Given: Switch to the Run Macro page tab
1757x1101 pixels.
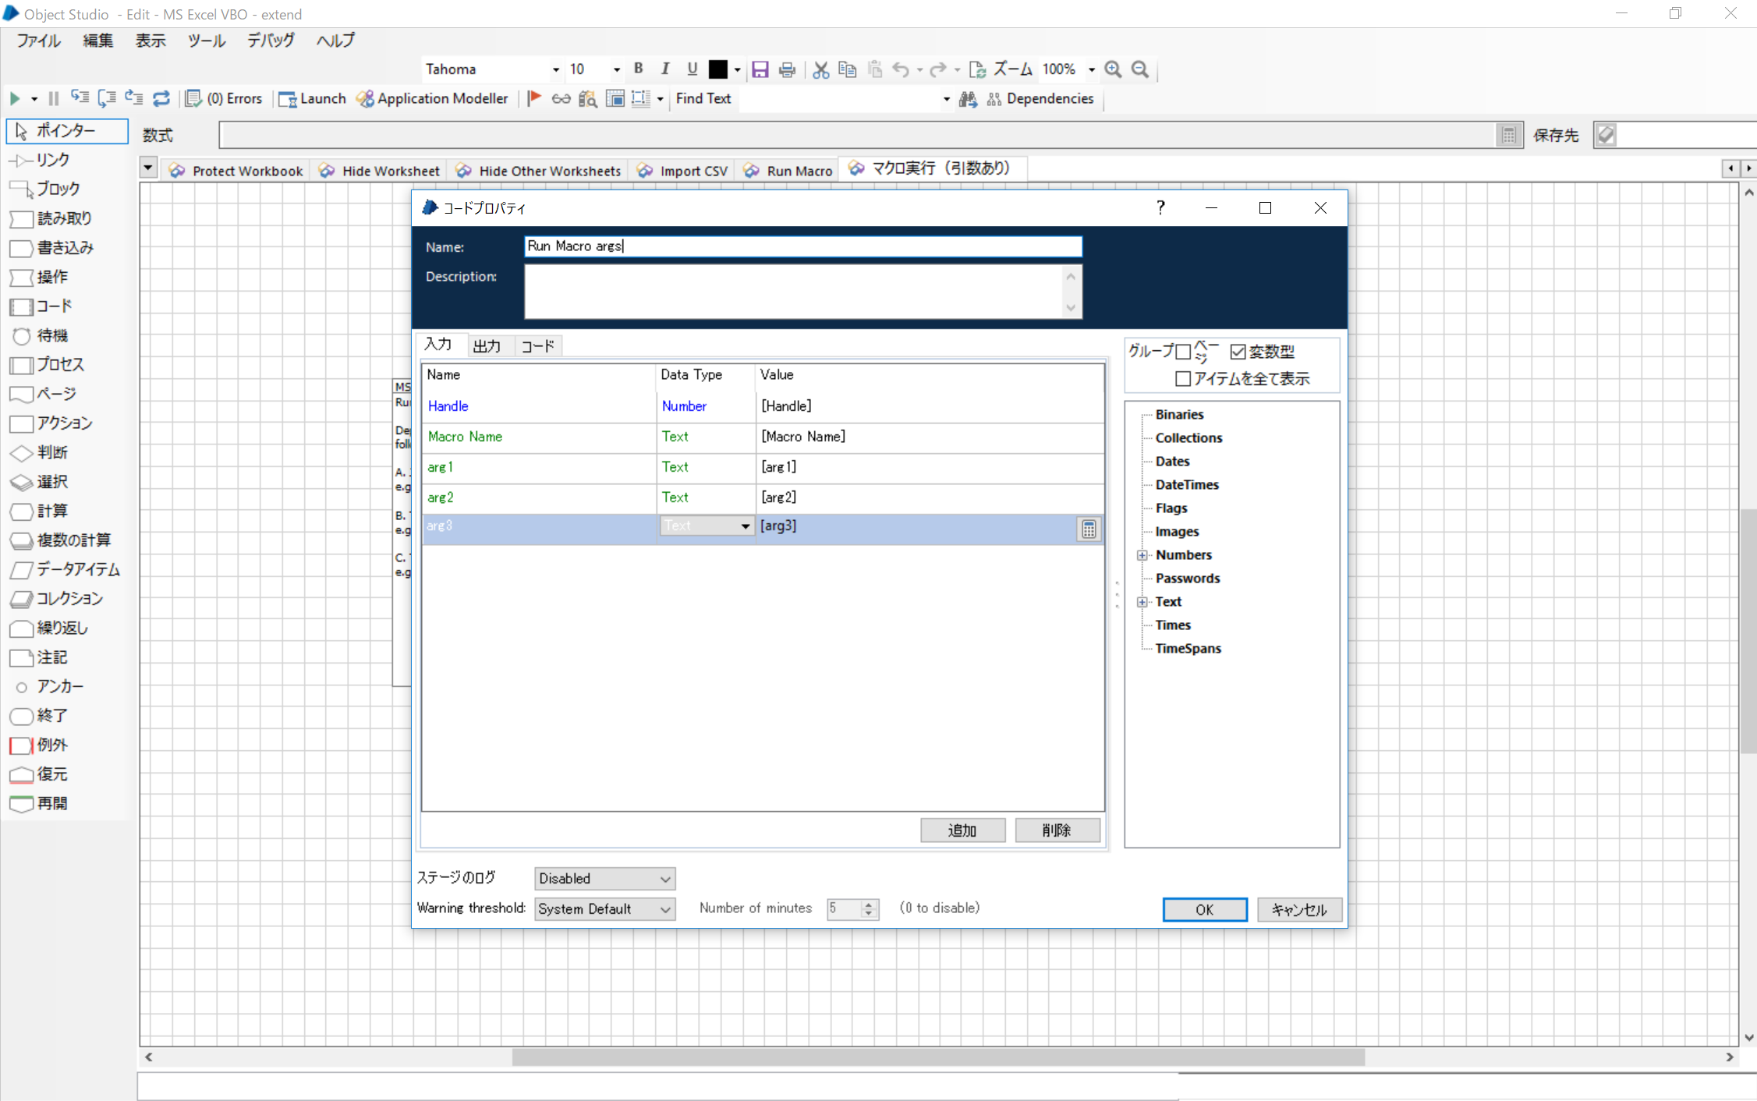Looking at the screenshot, I should 788,170.
